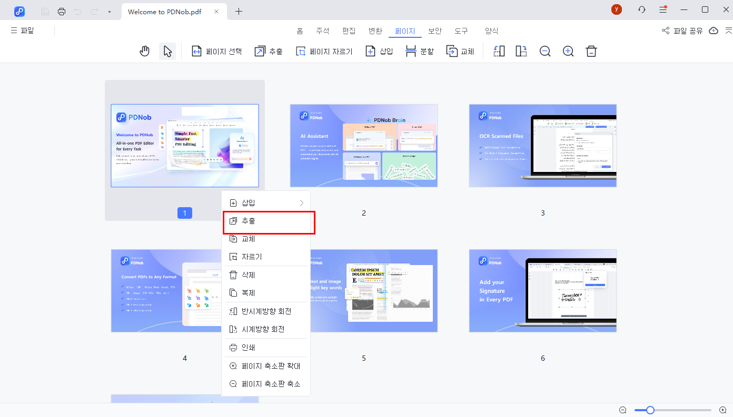The width and height of the screenshot is (733, 417).
Task: Click the toolbar trash icon to delete the page
Action: tap(591, 51)
